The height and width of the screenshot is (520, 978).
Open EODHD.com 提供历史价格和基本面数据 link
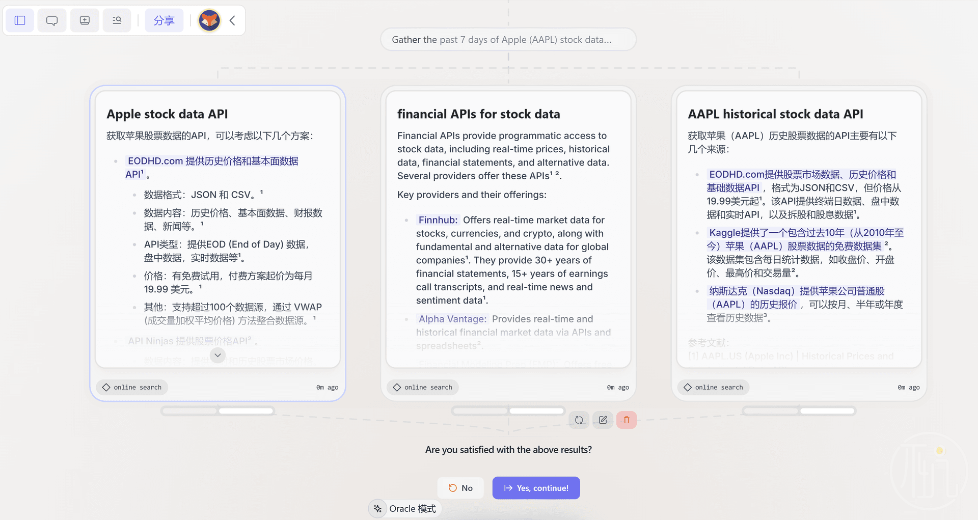click(x=212, y=168)
